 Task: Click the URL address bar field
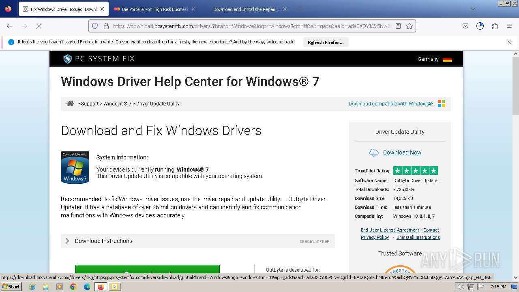(x=251, y=26)
